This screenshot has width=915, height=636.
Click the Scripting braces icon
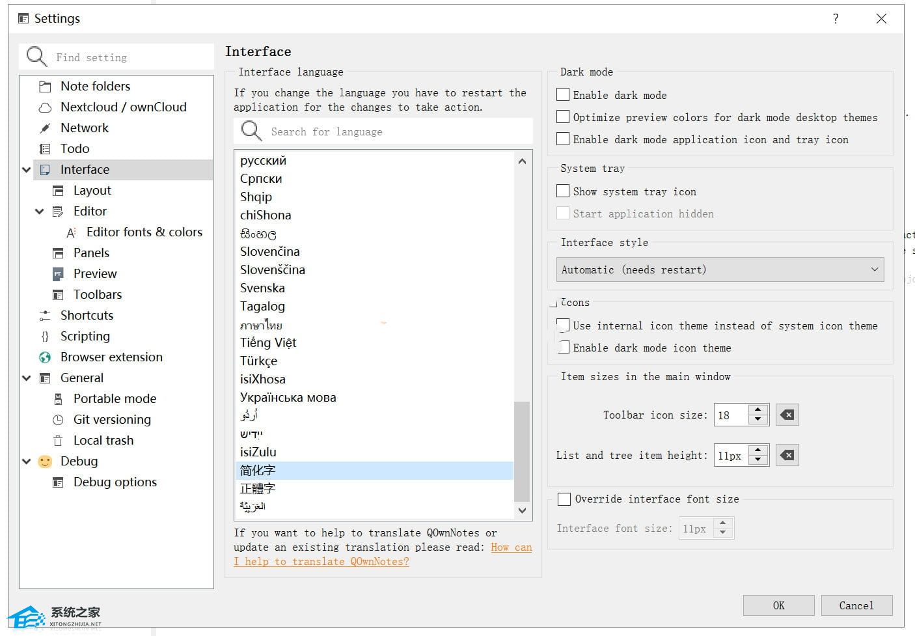[45, 337]
